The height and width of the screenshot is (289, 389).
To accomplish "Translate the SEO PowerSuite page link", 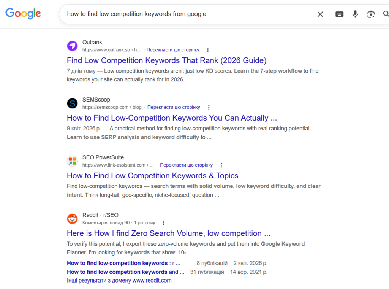I will coord(186,165).
